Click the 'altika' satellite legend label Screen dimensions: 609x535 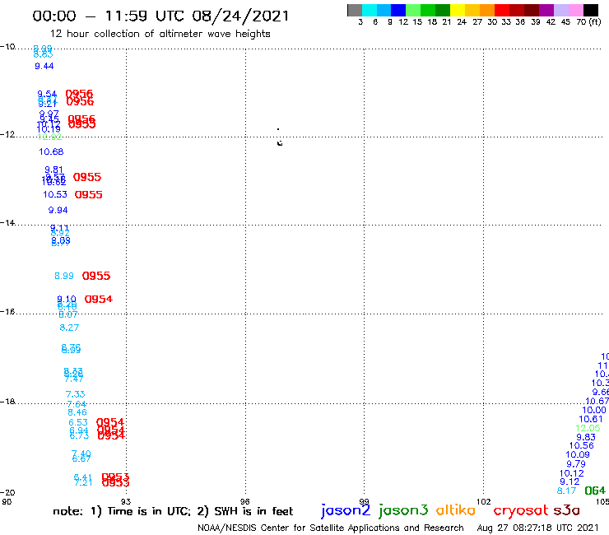point(456,510)
